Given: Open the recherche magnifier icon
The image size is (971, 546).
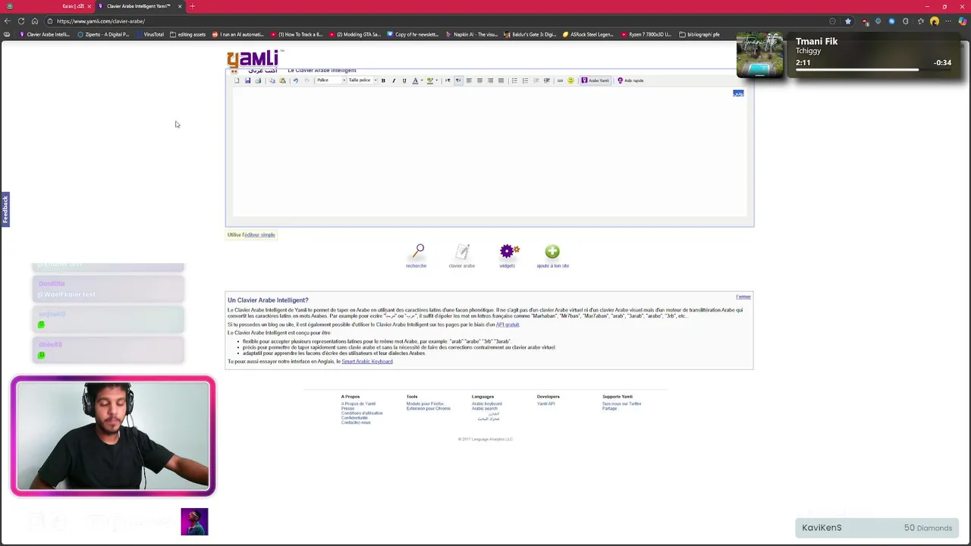Looking at the screenshot, I should pyautogui.click(x=417, y=251).
